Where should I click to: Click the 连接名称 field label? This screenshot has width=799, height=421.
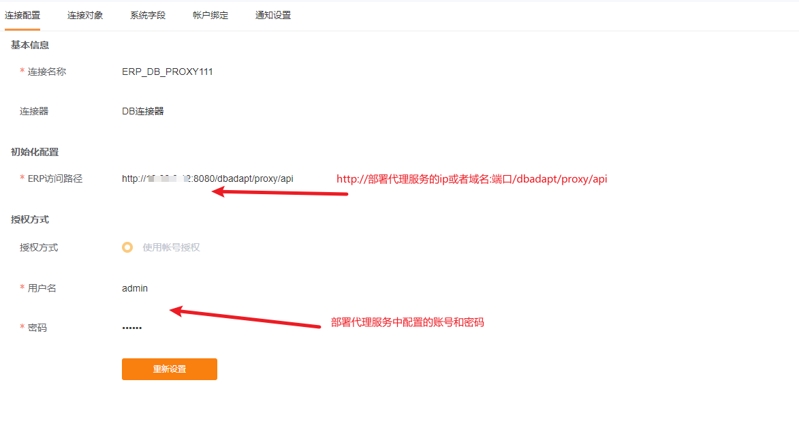point(46,72)
